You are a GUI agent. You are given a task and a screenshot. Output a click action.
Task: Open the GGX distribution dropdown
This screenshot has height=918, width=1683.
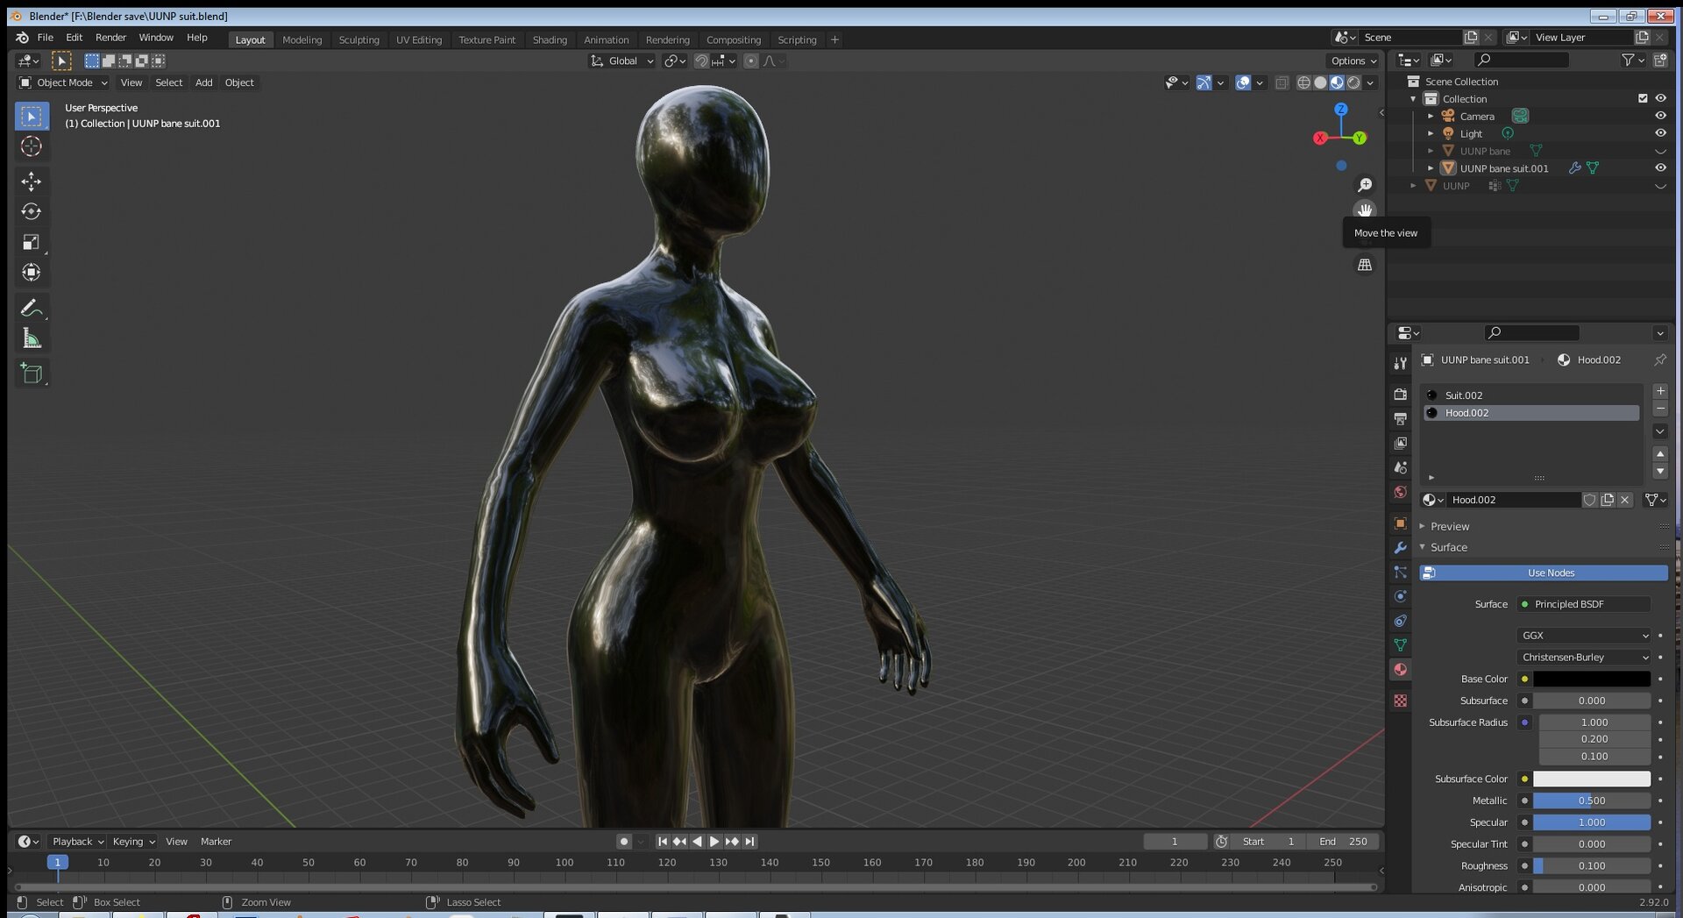click(1584, 636)
